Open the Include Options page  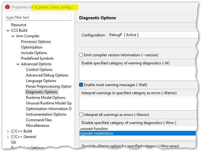click(34, 53)
